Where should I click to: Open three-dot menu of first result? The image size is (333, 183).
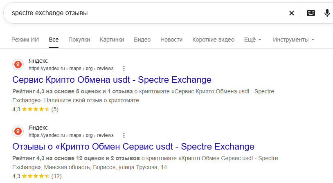click(124, 68)
